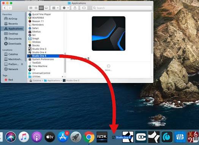Click the Share toolbar button
The height and width of the screenshot is (145, 199).
(x=75, y=8)
